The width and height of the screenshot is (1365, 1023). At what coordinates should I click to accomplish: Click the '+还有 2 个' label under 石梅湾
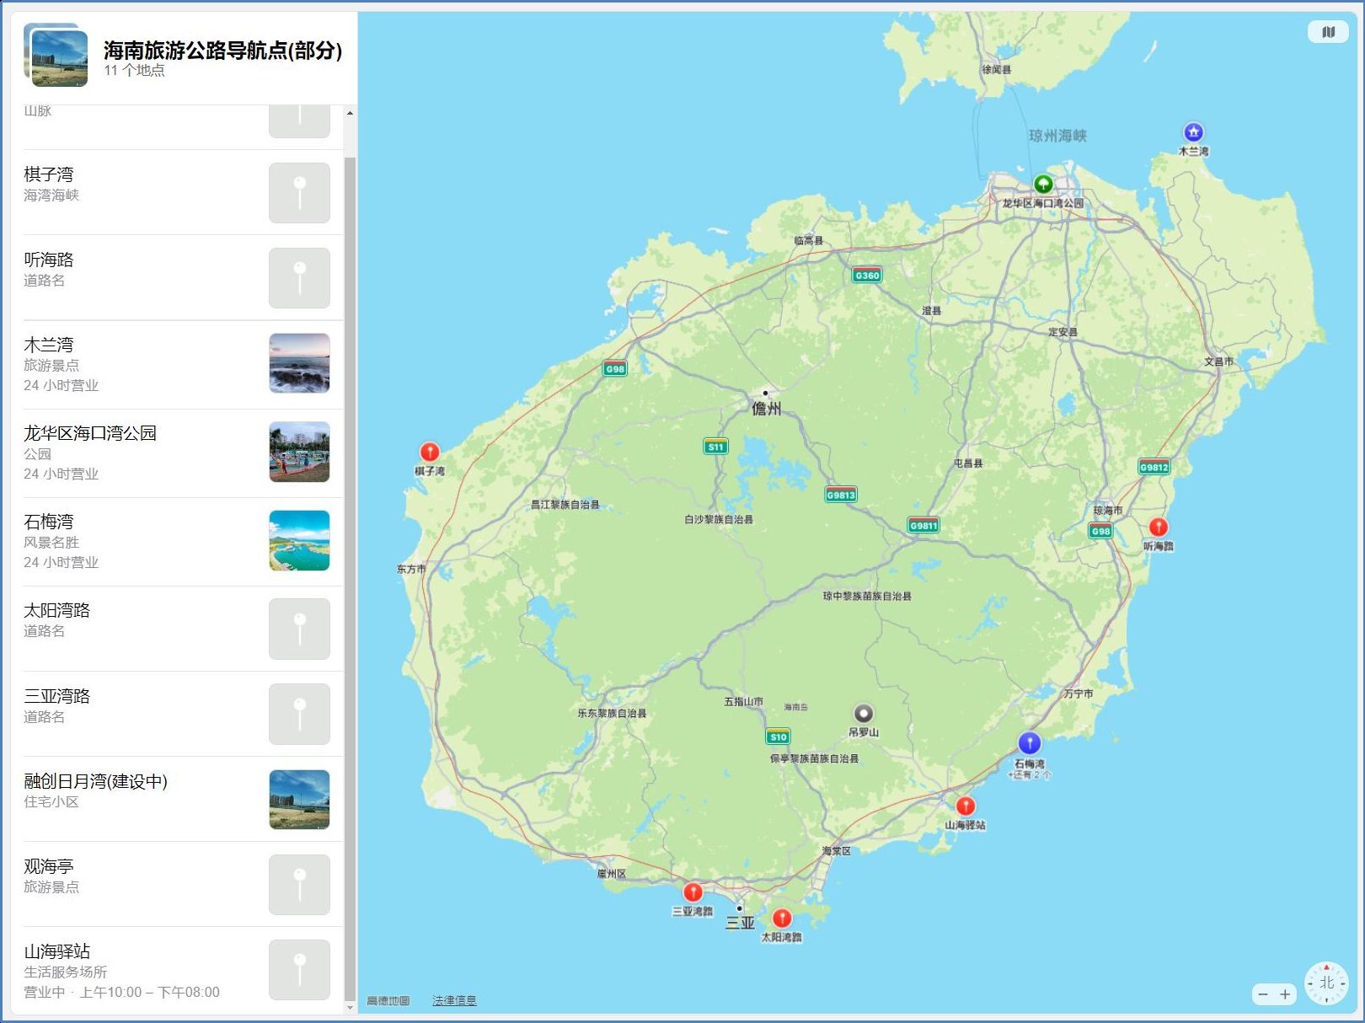click(x=1030, y=775)
